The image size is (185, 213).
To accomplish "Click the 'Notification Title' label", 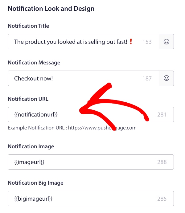I will tap(28, 26).
